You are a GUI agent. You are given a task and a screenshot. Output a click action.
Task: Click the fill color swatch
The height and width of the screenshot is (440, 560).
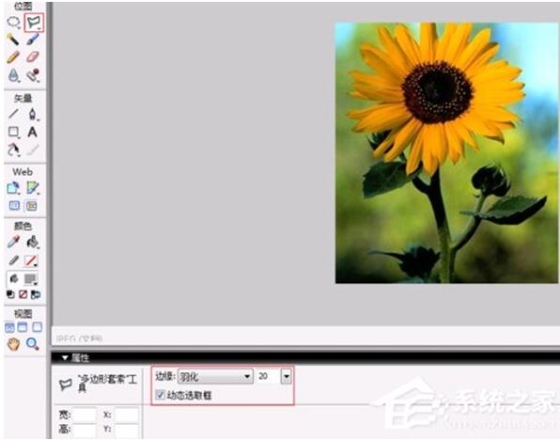(30, 279)
